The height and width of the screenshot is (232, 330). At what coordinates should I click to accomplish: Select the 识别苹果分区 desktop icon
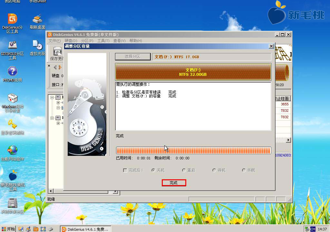(13, 206)
